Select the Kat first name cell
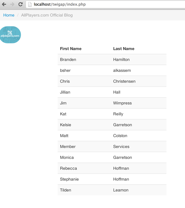Viewport: 185px width, 208px height. tap(63, 114)
